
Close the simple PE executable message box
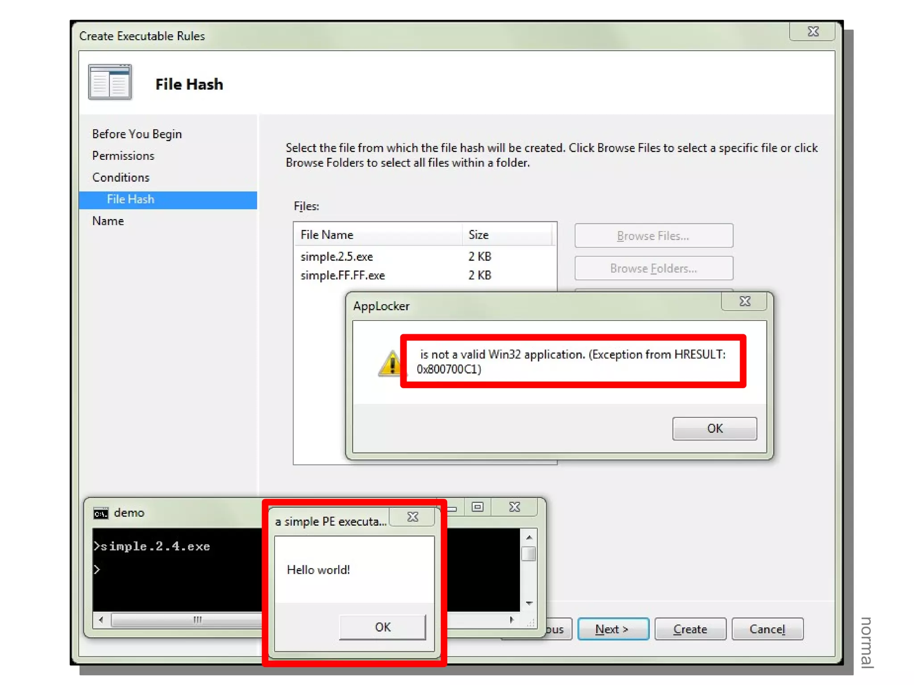click(x=413, y=517)
